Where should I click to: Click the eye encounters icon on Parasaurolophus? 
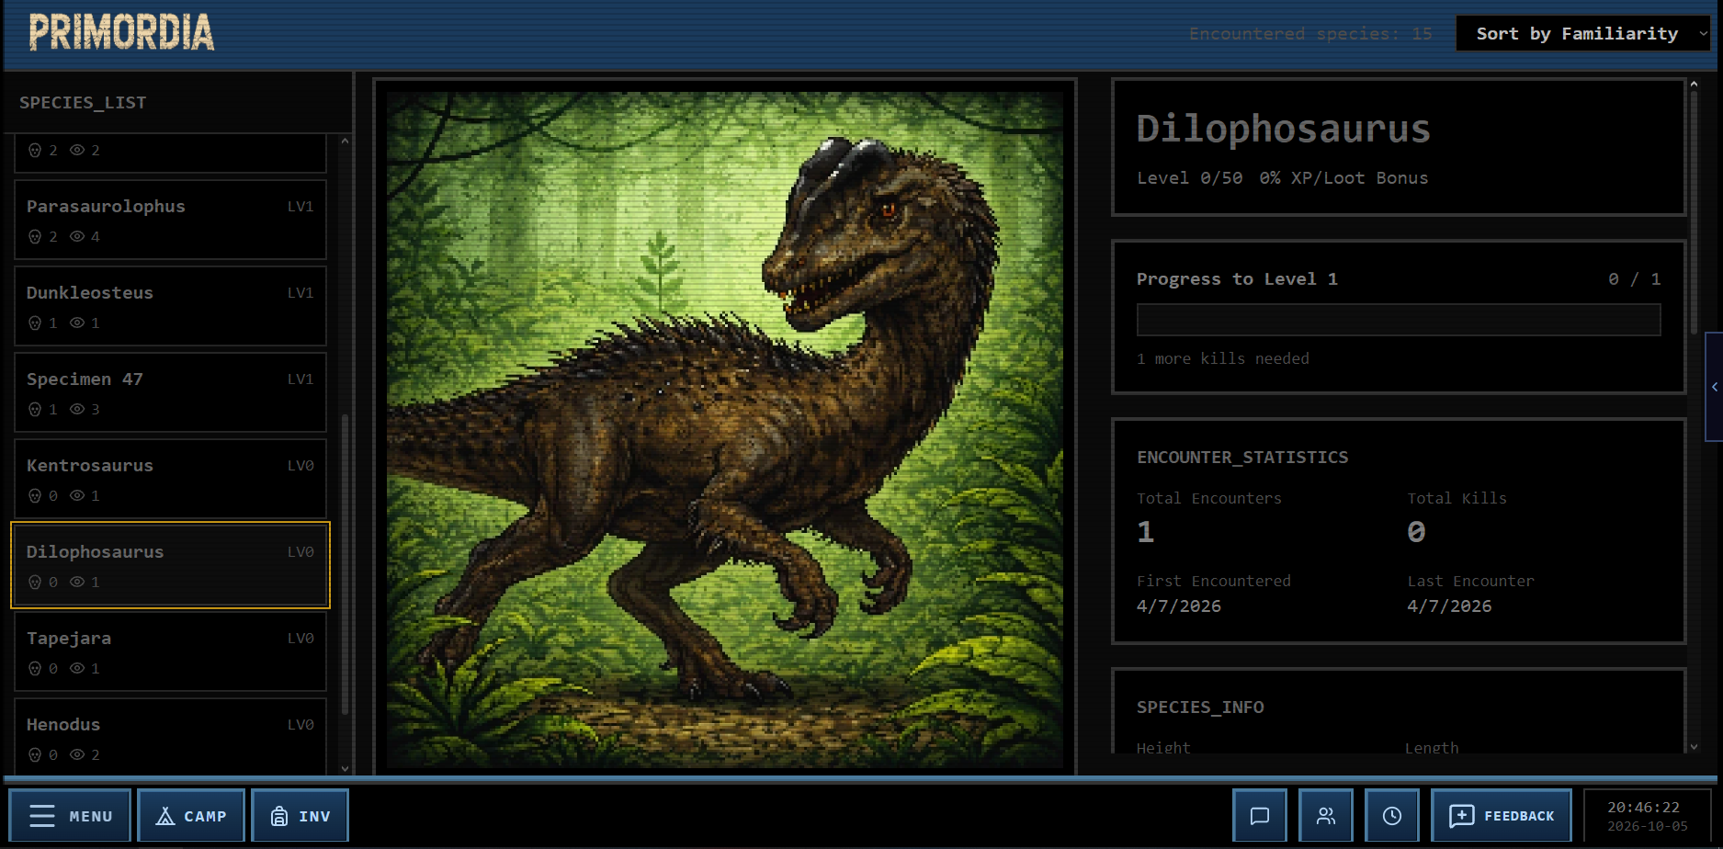[77, 237]
